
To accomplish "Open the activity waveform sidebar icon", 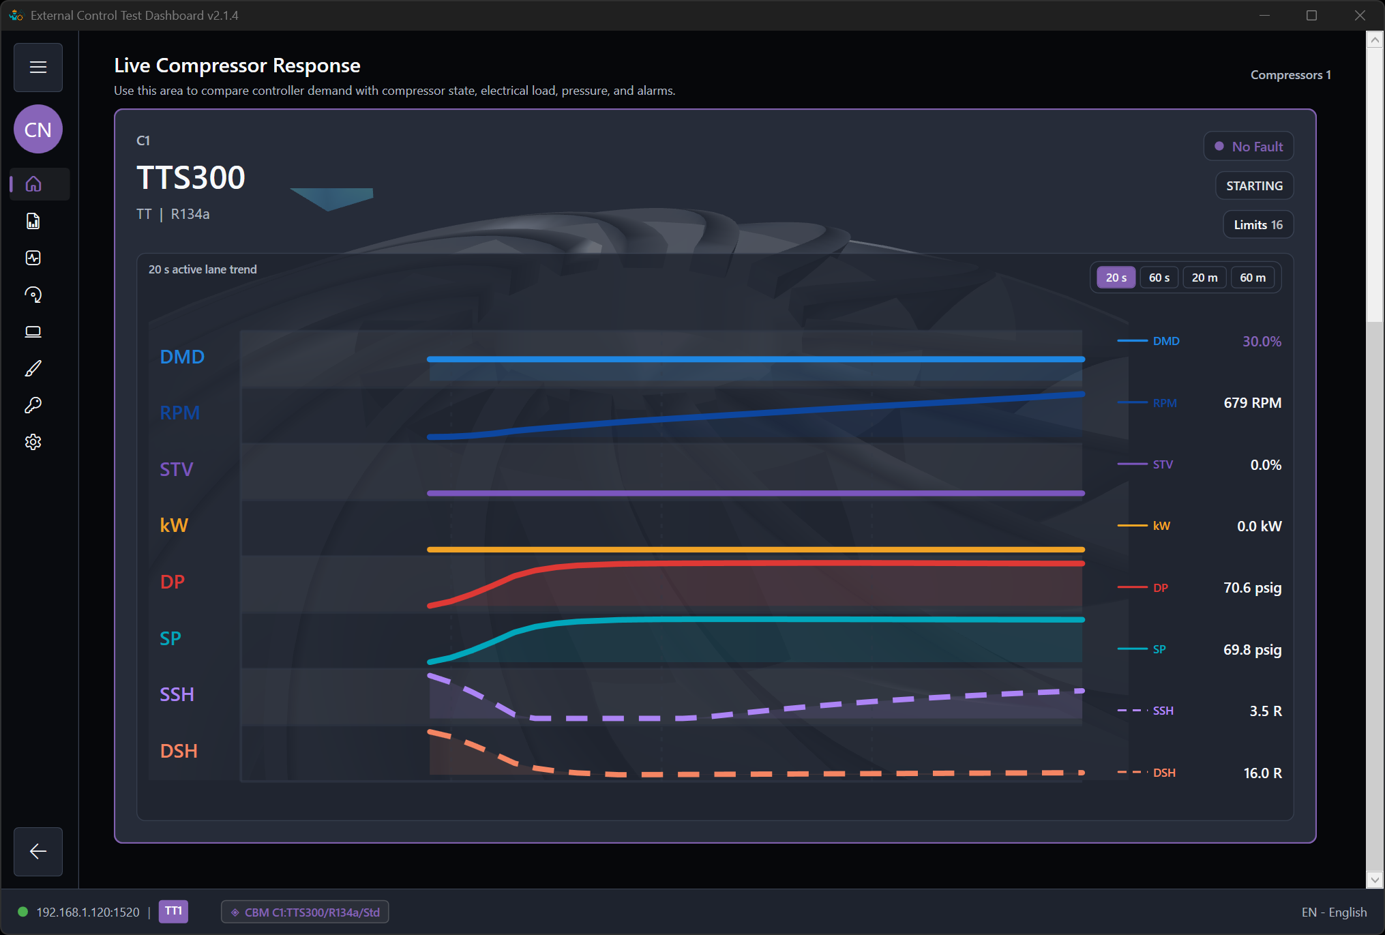I will (x=33, y=258).
